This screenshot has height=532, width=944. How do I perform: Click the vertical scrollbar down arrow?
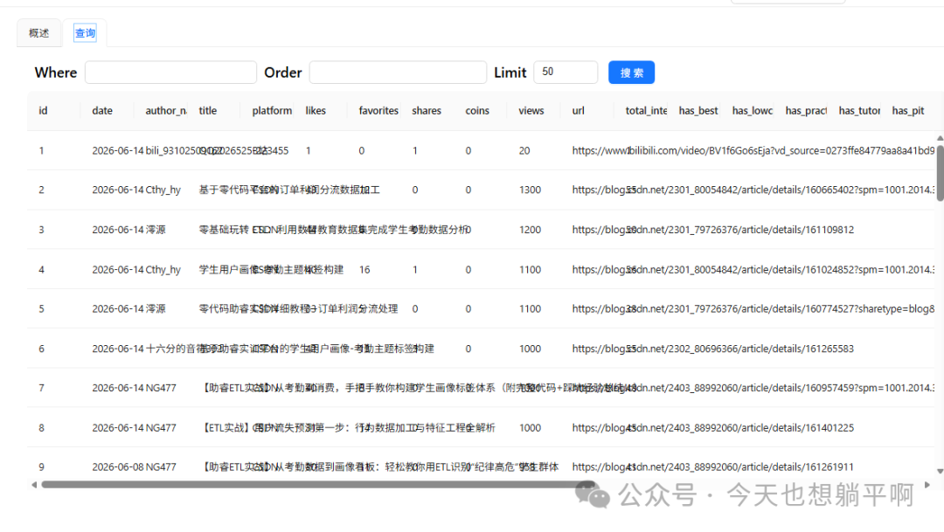(940, 472)
